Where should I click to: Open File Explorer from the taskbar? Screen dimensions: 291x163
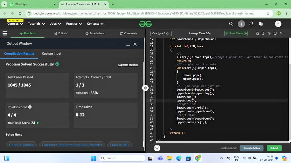coord(169,158)
